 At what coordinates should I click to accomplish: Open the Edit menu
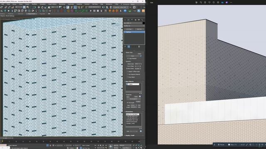[2, 4]
